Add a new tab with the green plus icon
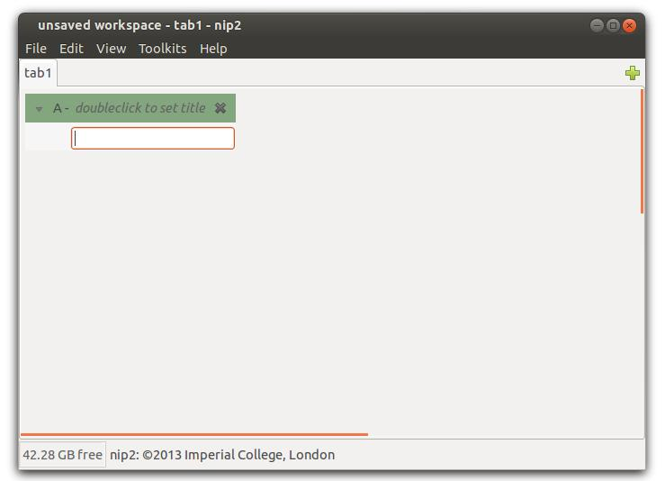The image size is (665, 481). (x=633, y=74)
